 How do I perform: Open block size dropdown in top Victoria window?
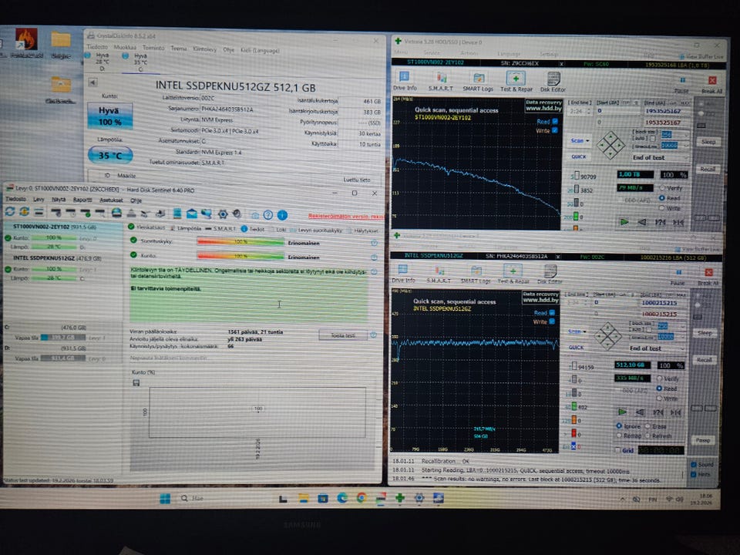[x=674, y=135]
